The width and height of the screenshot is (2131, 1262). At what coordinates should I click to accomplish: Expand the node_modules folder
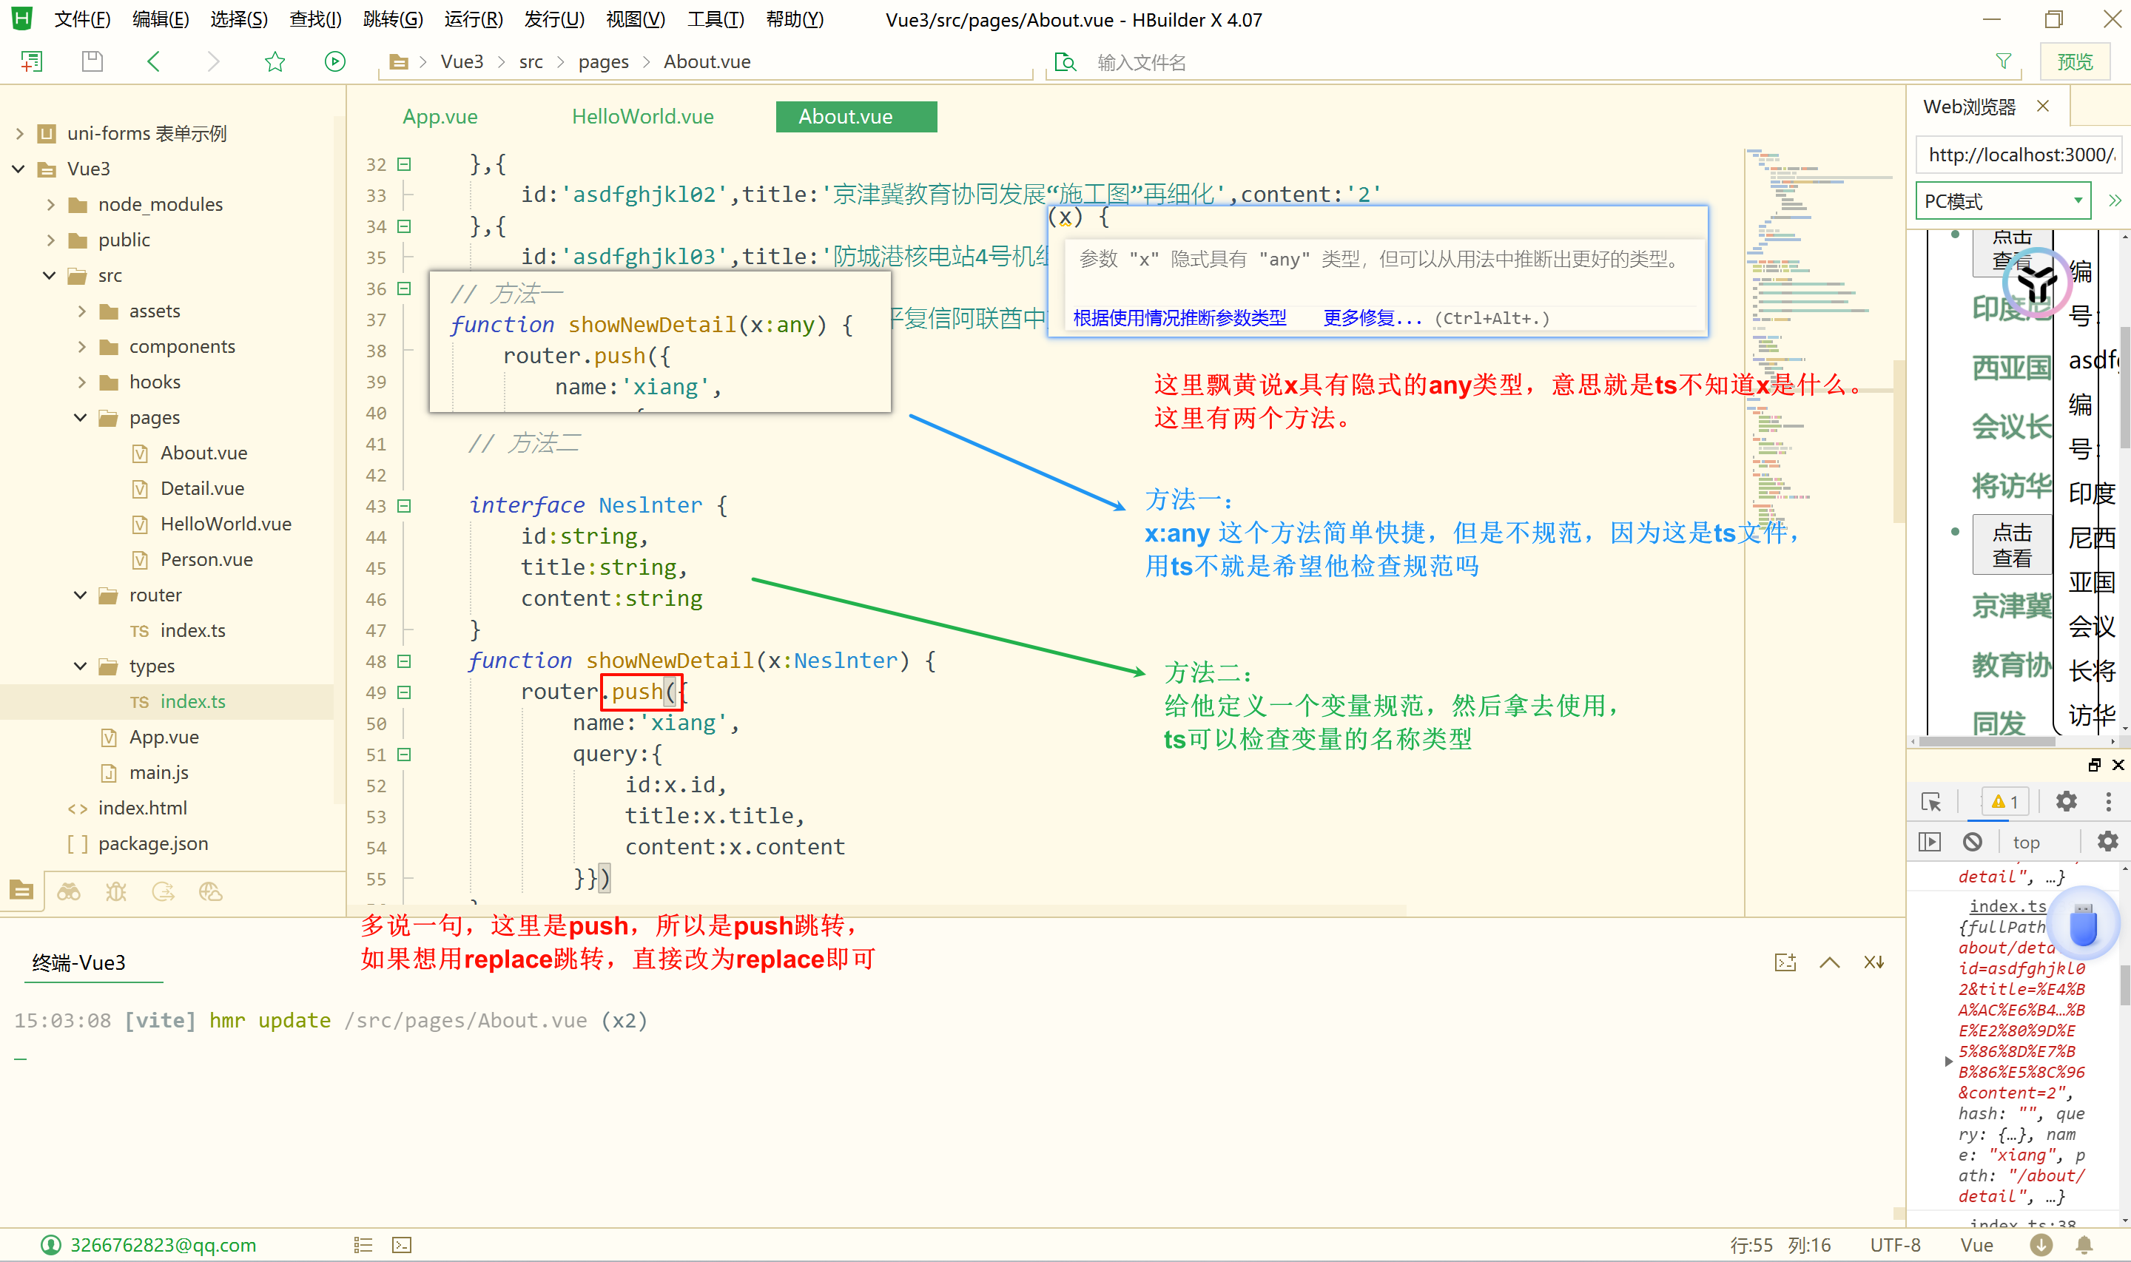51,204
